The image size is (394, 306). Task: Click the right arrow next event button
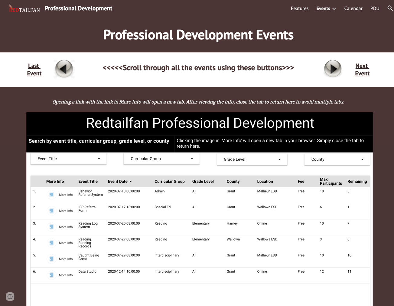pos(333,69)
